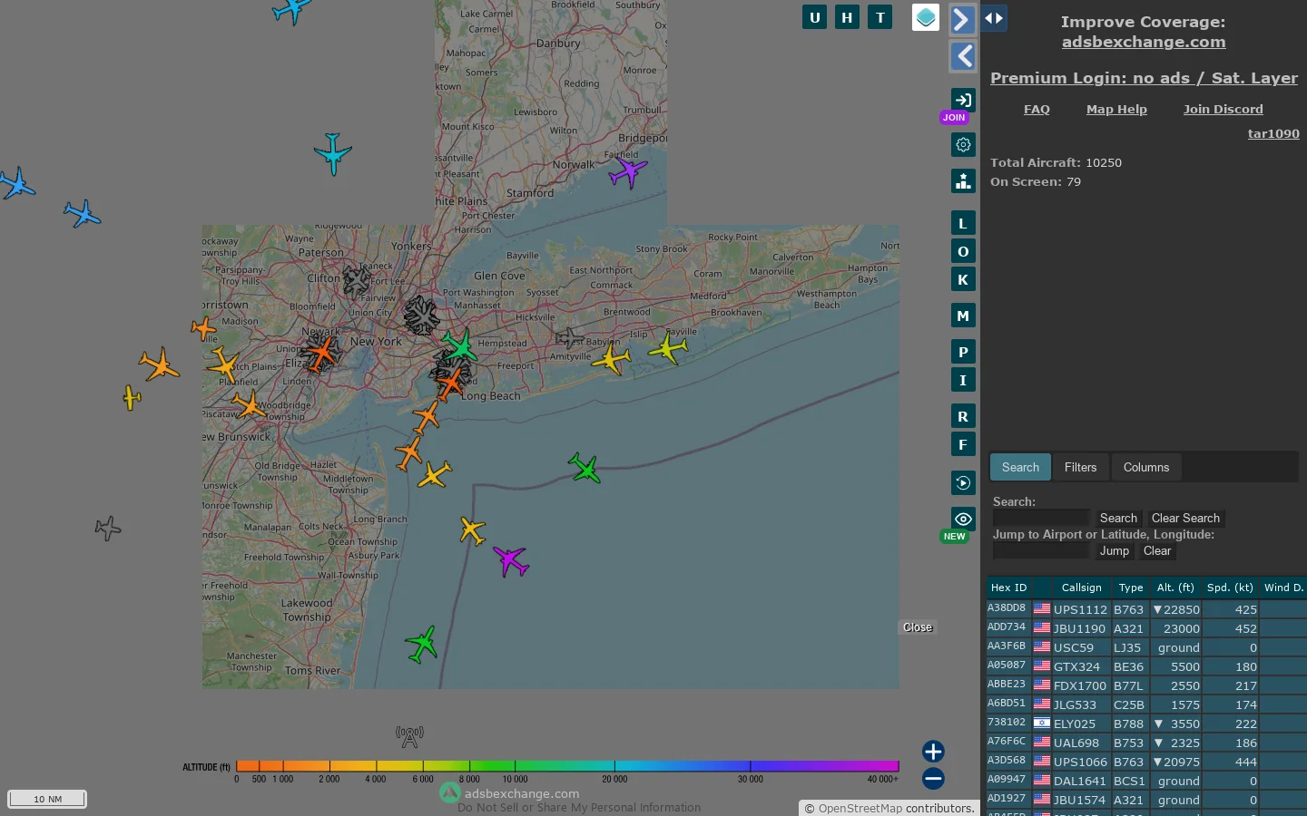Click the Clear Search button
Screen dimensions: 1307x816
click(1185, 518)
